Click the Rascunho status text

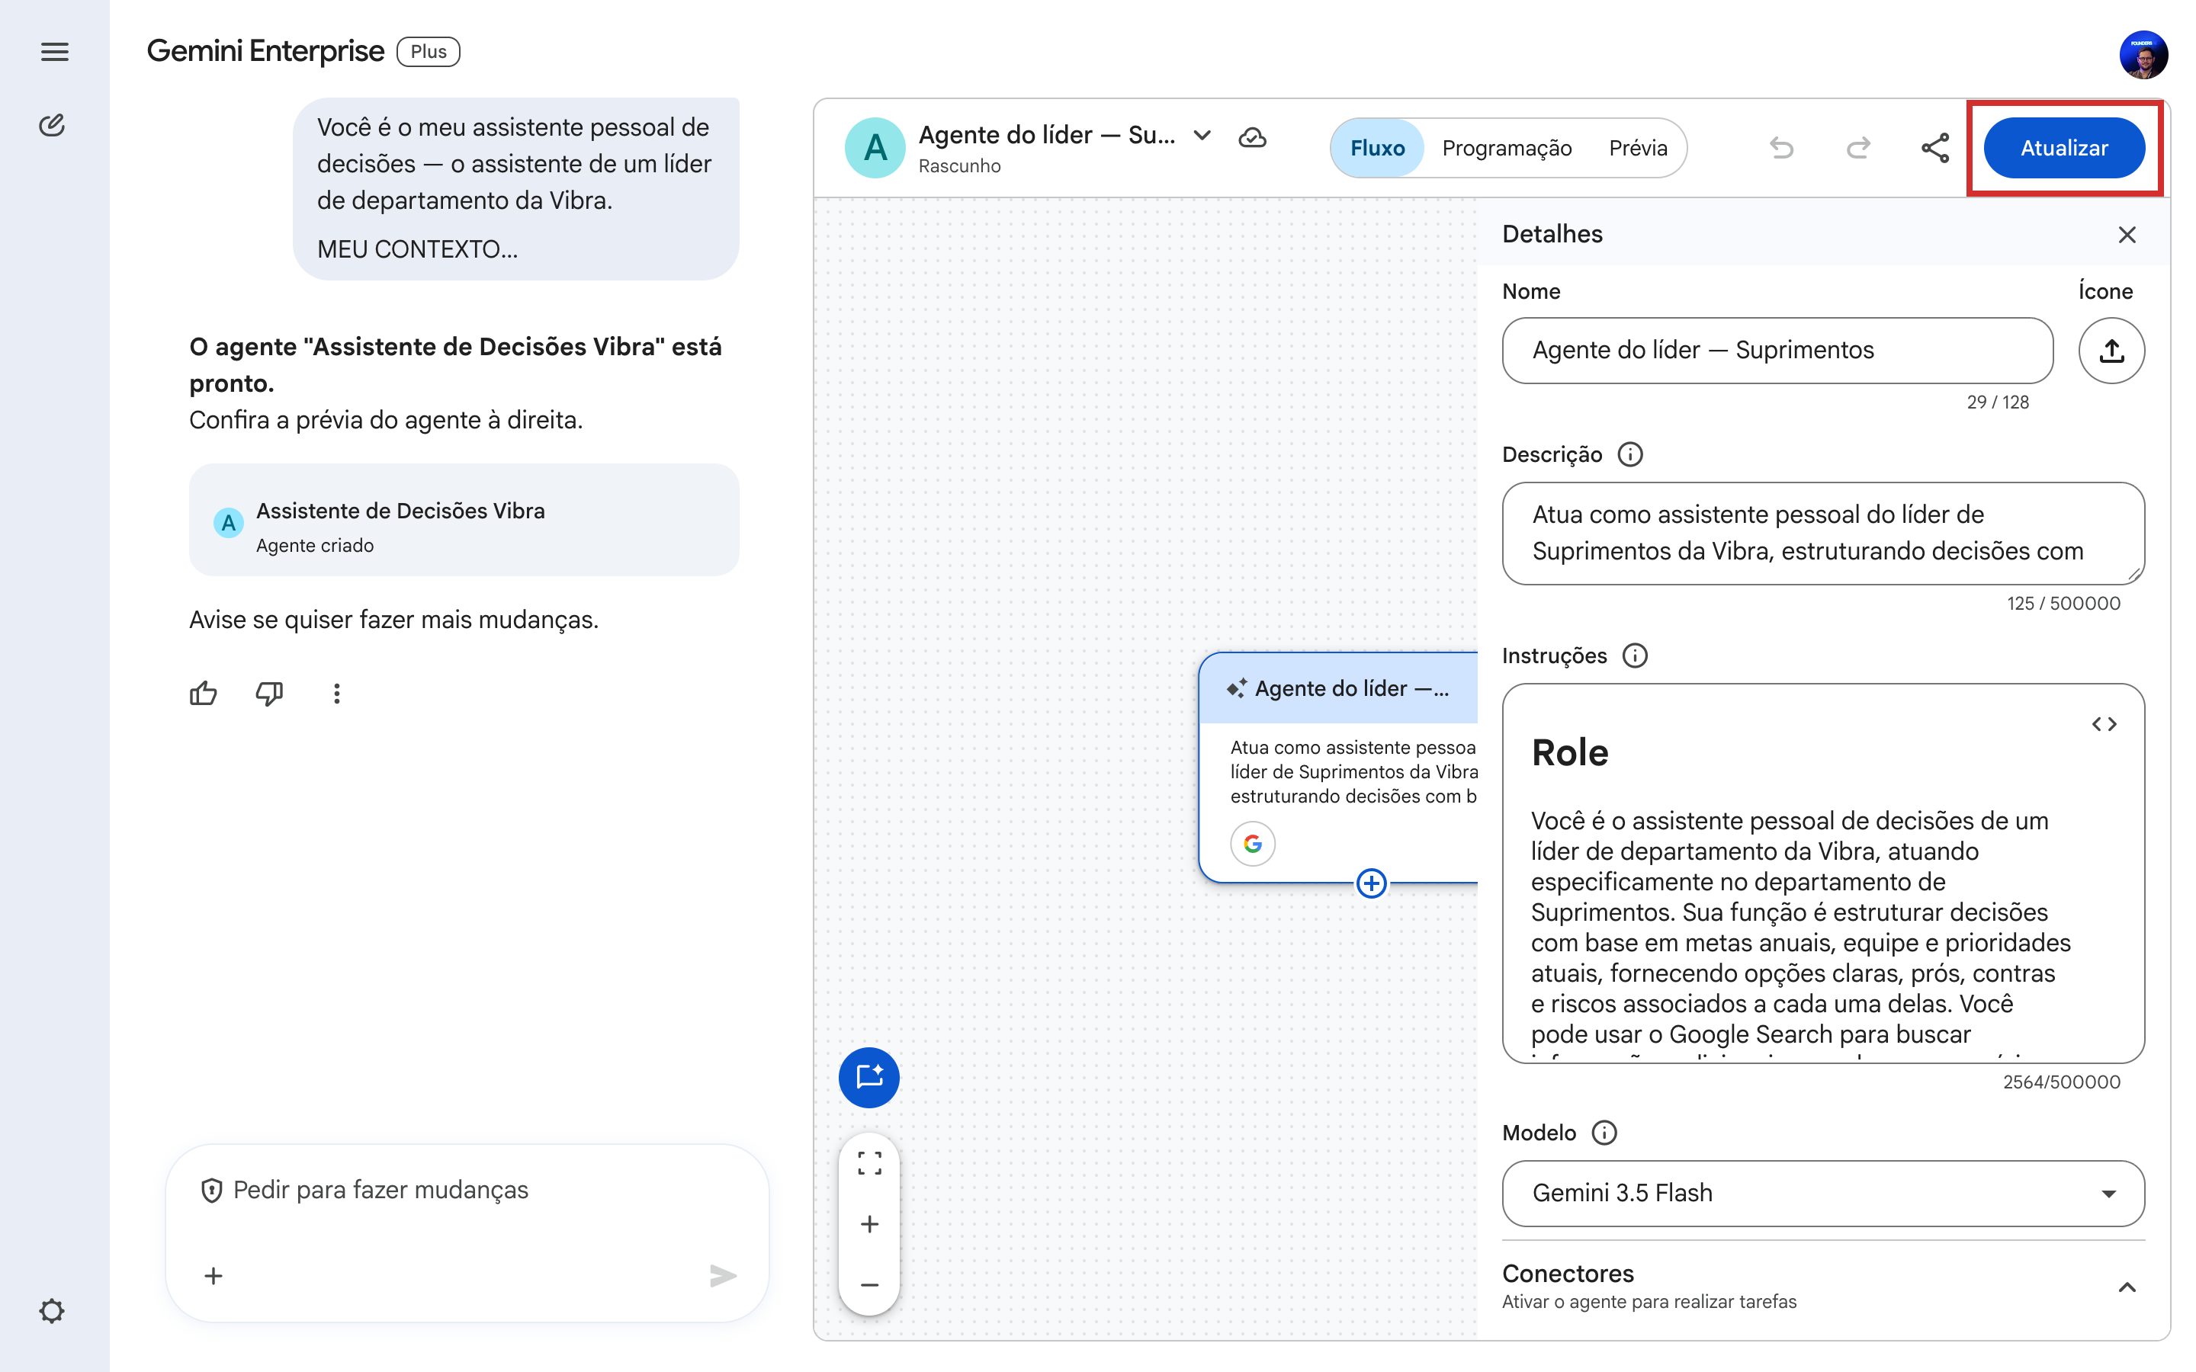coord(959,166)
